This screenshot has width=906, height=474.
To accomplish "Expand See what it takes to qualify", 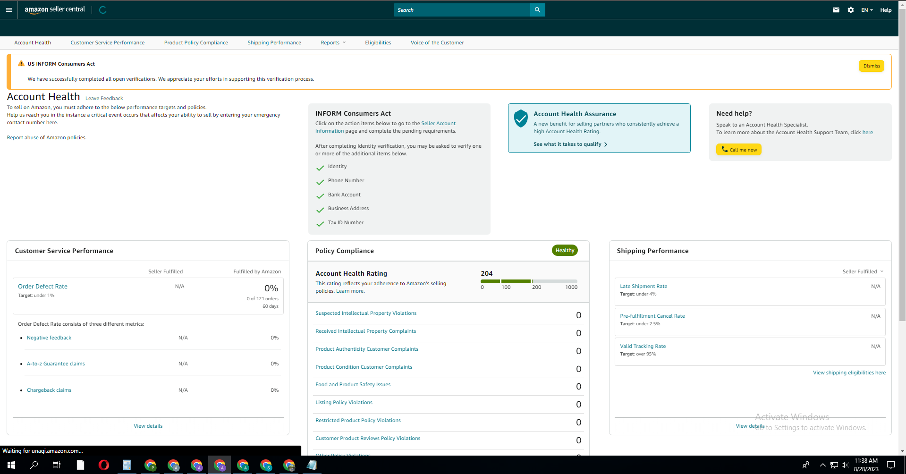I will (570, 144).
